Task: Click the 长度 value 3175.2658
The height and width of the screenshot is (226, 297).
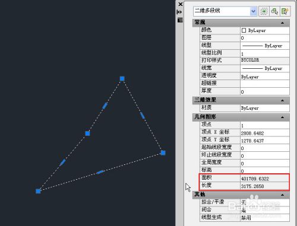Action: [x=265, y=186]
